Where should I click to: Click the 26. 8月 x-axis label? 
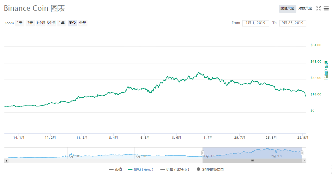tap(271, 138)
